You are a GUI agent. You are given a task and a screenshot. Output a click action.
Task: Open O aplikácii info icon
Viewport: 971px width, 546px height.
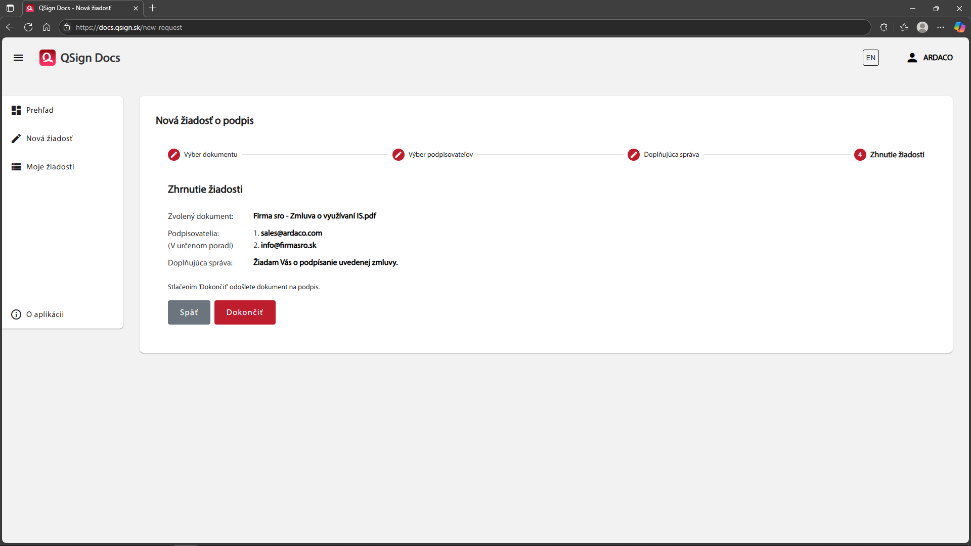click(16, 314)
